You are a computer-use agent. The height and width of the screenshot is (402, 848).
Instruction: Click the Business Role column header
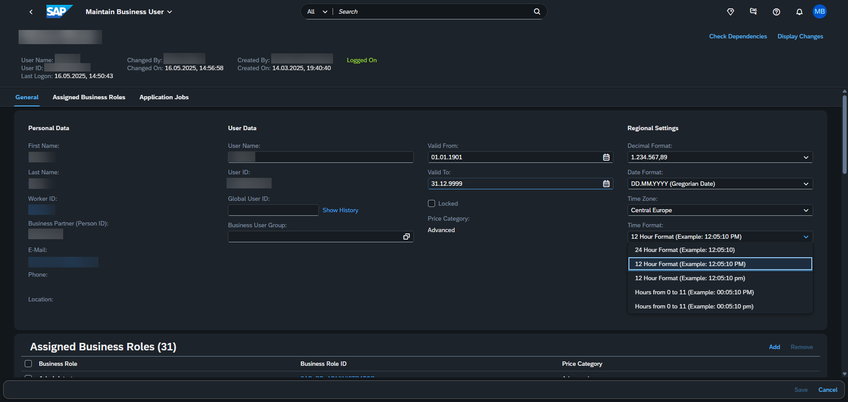(58, 364)
